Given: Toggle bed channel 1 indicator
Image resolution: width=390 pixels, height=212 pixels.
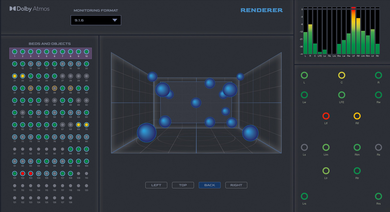Looking at the screenshot, I should pos(15,52).
